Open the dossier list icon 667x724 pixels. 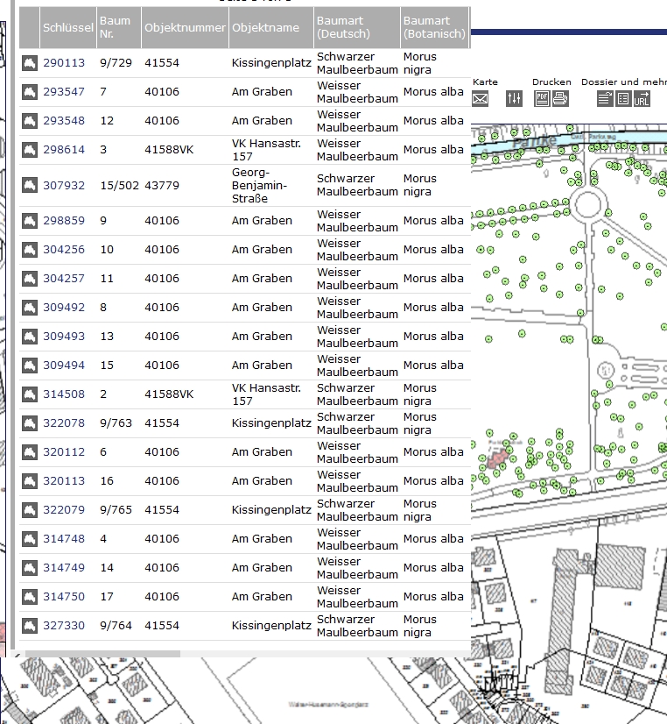point(623,98)
